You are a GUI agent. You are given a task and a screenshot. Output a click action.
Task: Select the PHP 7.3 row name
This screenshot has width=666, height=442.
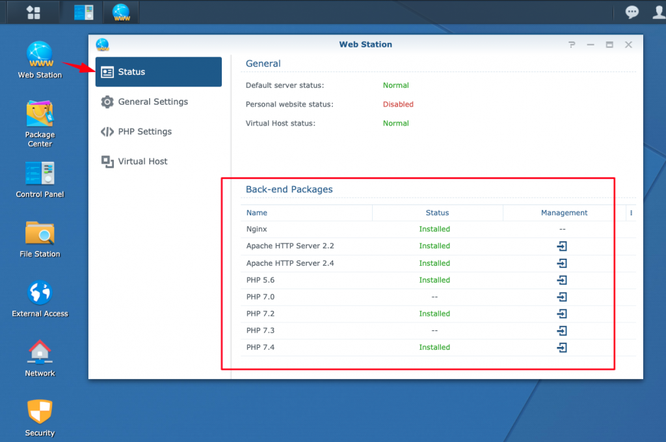(x=260, y=330)
